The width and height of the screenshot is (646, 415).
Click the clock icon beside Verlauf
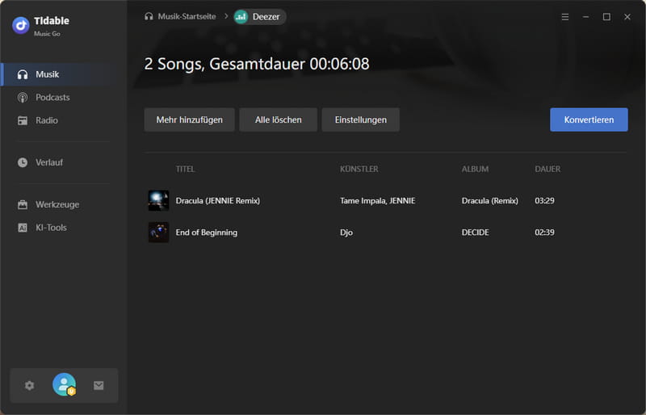(x=23, y=162)
